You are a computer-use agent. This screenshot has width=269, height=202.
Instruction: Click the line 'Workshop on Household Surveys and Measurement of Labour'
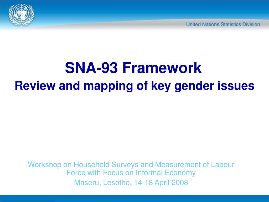(x=131, y=165)
